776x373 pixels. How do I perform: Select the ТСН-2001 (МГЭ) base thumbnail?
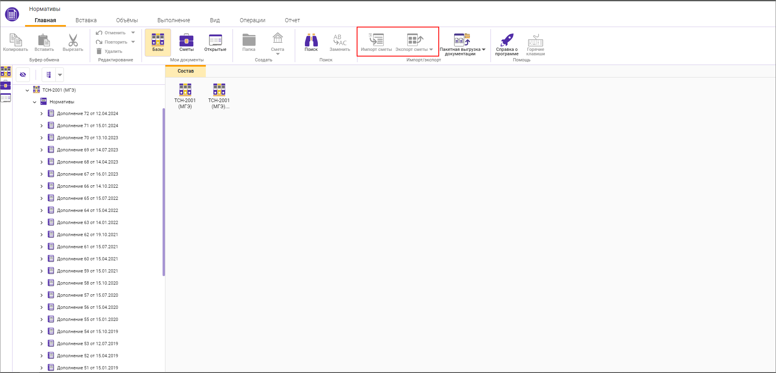coord(185,96)
